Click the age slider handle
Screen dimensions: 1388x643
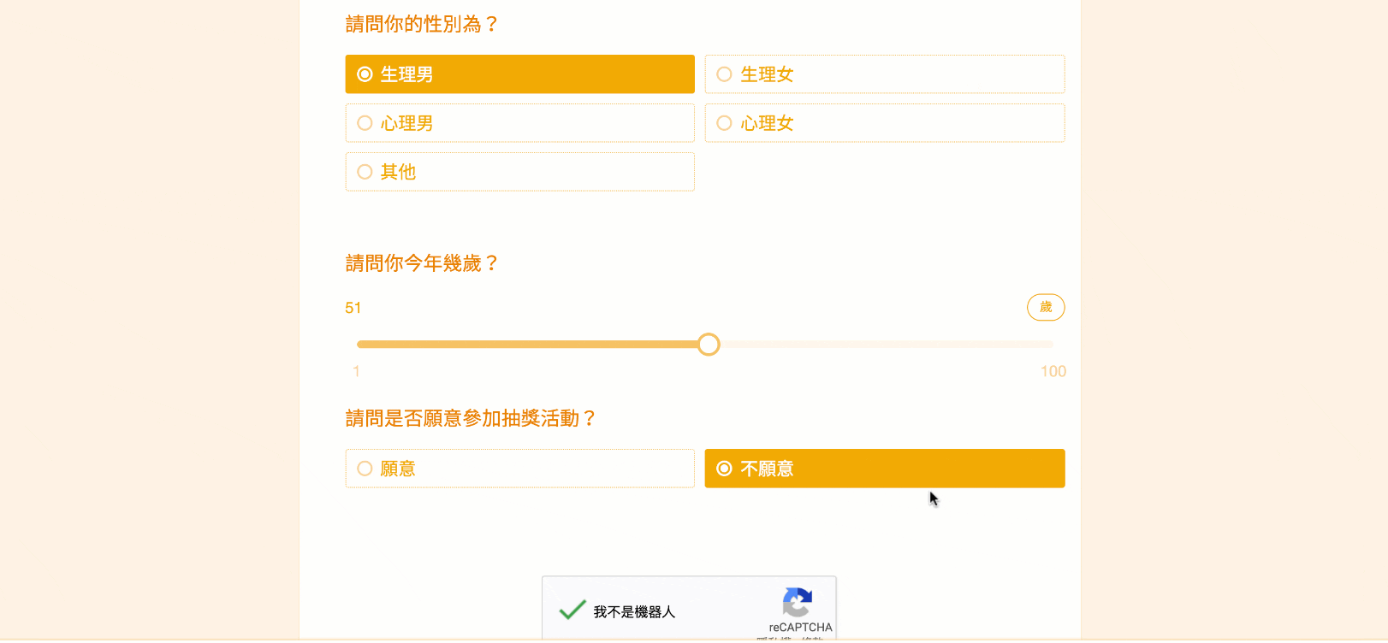click(709, 345)
